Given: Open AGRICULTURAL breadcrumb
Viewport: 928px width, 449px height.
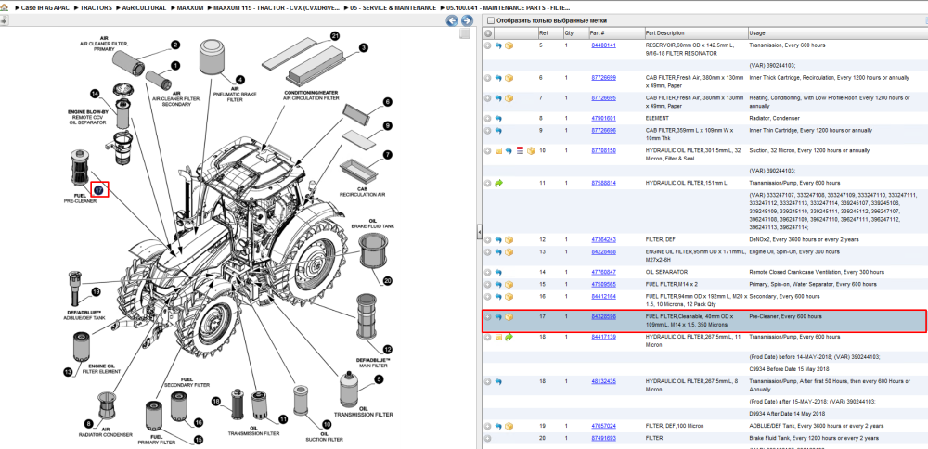Looking at the screenshot, I should [x=144, y=8].
